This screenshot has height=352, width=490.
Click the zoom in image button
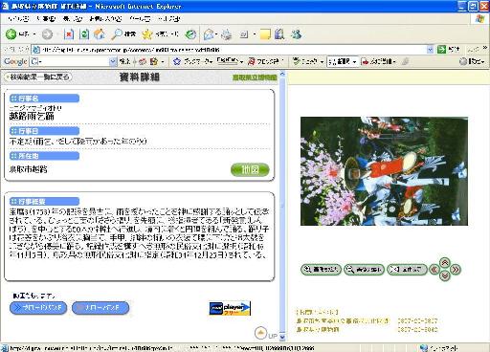321,270
